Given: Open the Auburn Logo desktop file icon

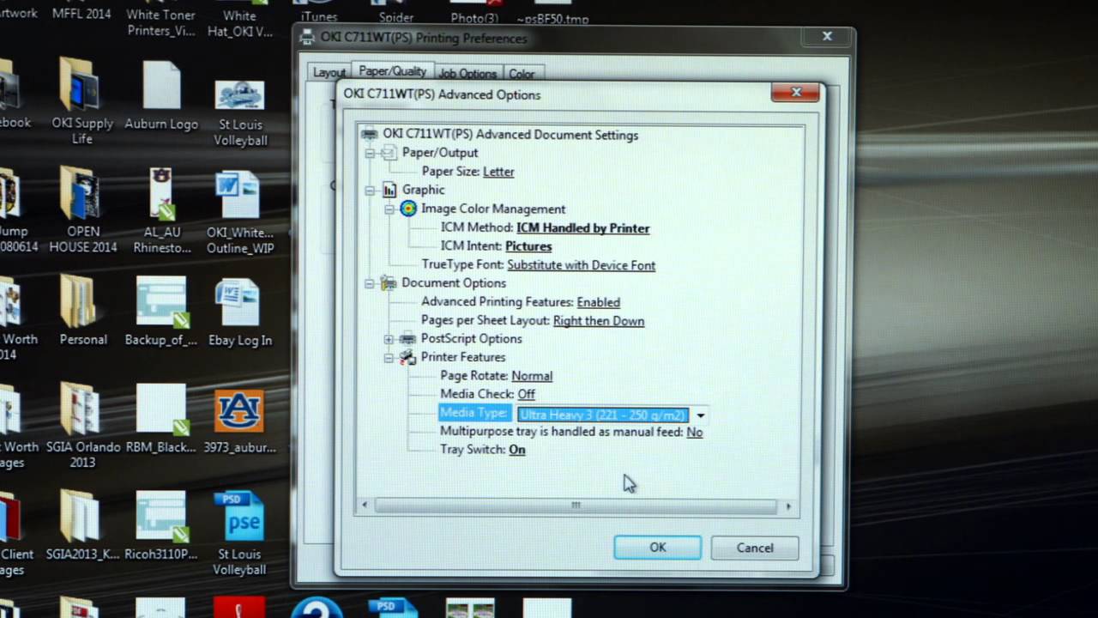Looking at the screenshot, I should 161,86.
